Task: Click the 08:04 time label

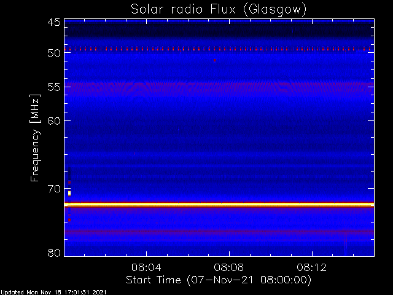Action: pos(146,267)
